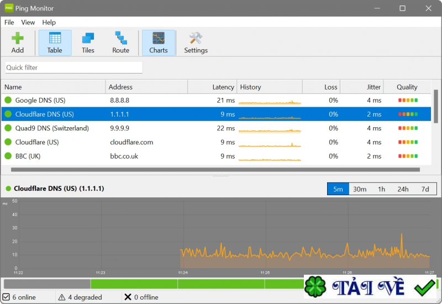Click the green Add host icon

(18, 43)
